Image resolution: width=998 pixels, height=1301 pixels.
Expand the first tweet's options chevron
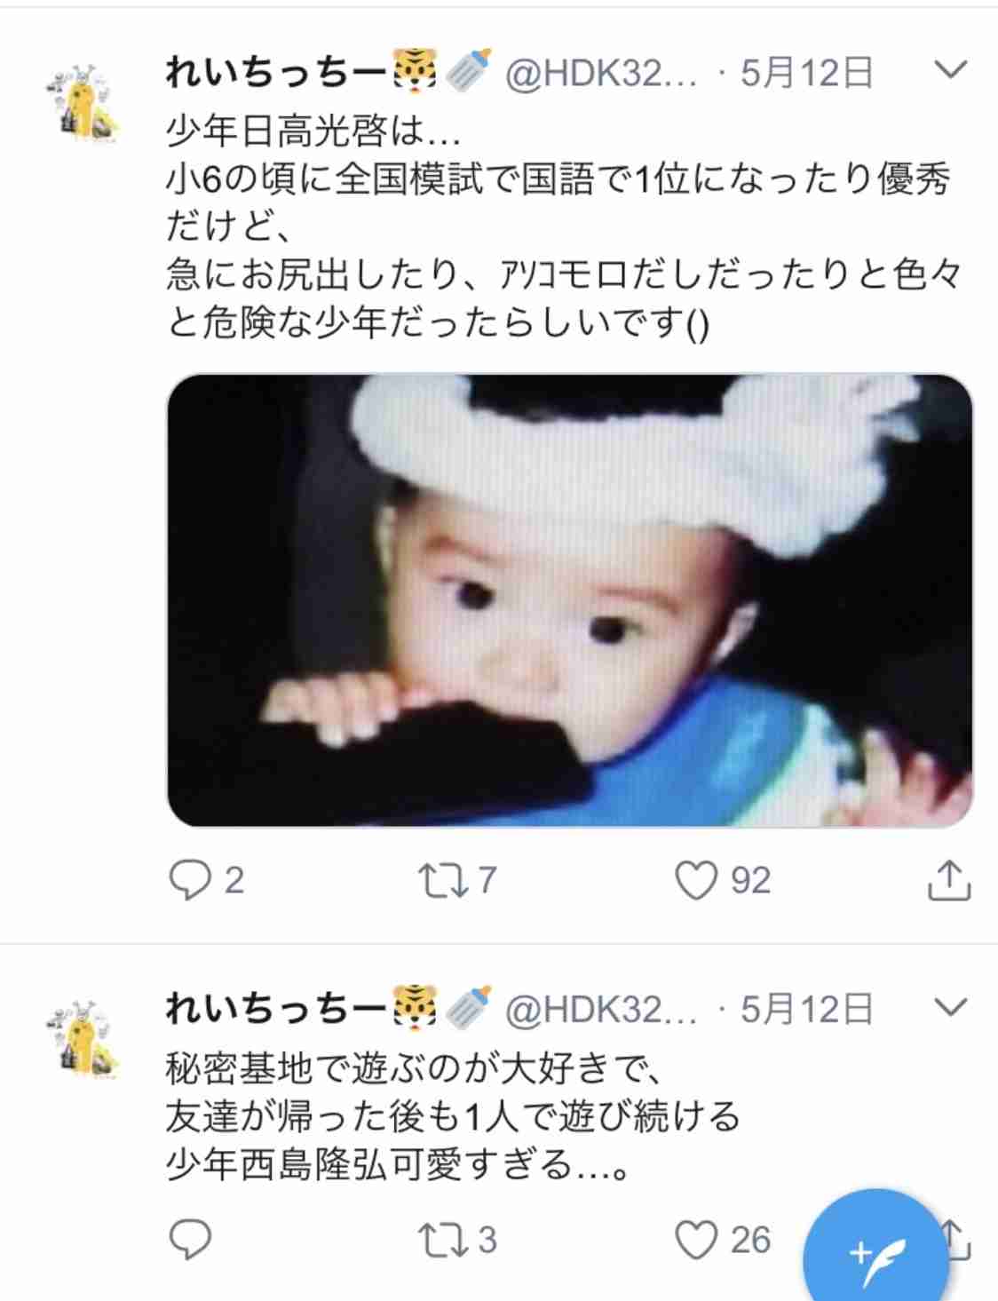951,69
